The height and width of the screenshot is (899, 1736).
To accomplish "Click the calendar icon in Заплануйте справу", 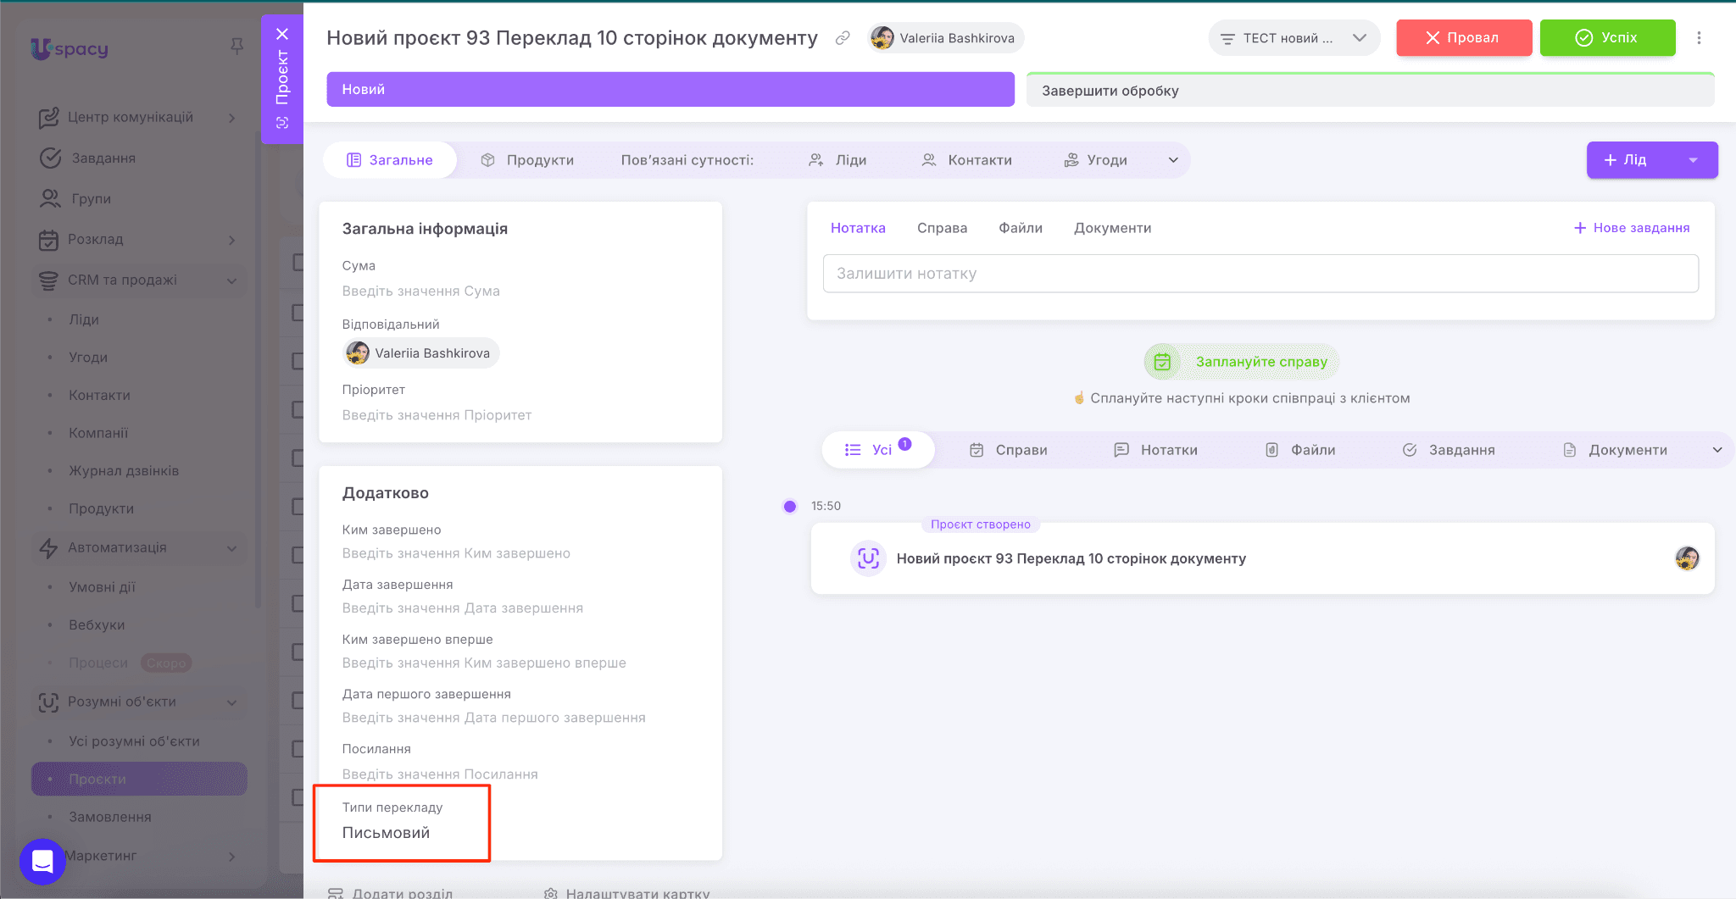I will click(1162, 362).
